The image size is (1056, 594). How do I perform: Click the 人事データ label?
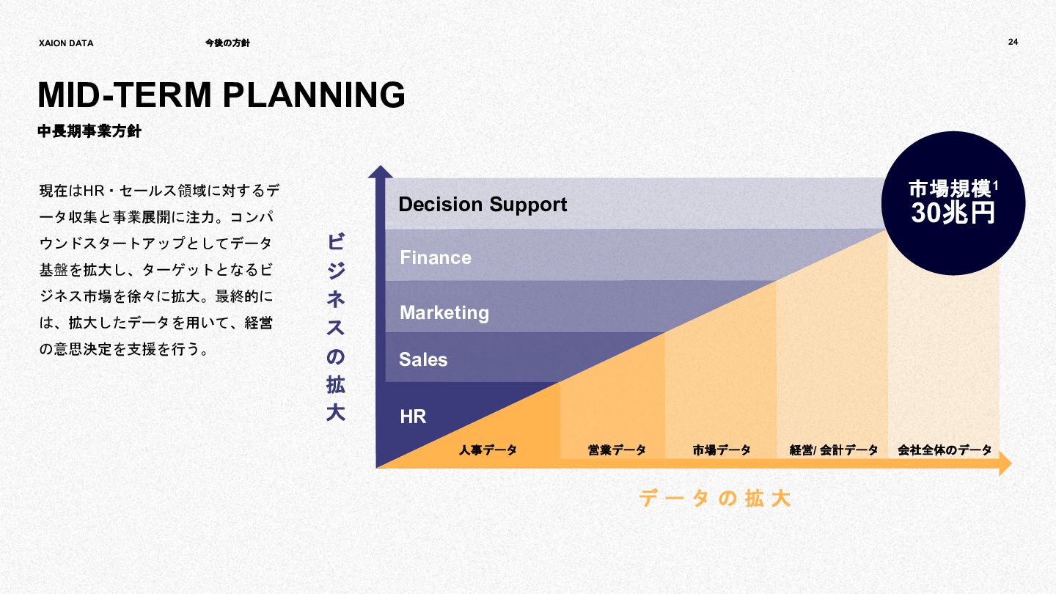click(488, 450)
